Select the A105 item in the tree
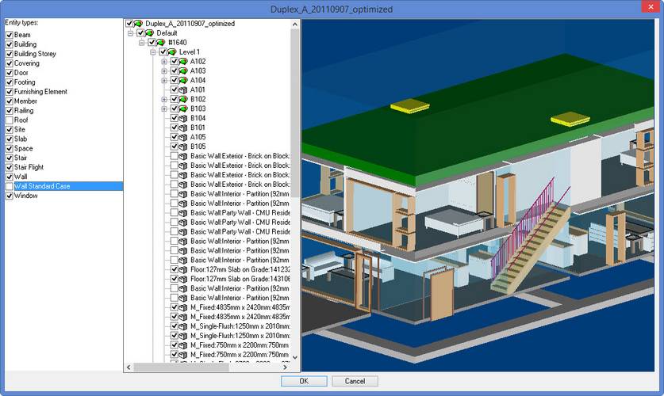This screenshot has width=664, height=396. click(x=198, y=137)
